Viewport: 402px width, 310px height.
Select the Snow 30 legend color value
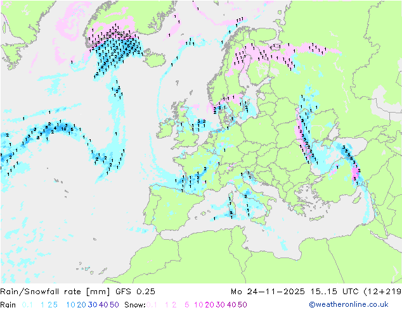[x=221, y=305]
